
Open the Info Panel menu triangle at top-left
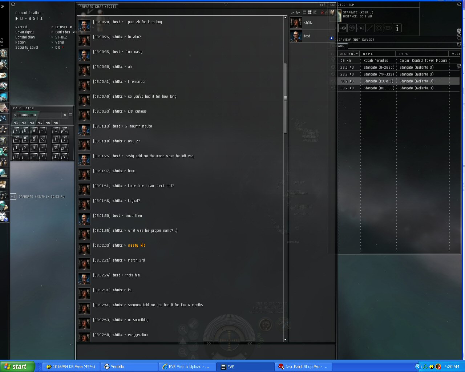[x=13, y=5]
